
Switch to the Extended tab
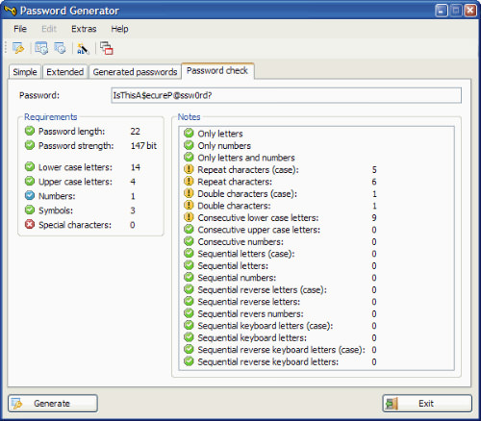click(64, 72)
